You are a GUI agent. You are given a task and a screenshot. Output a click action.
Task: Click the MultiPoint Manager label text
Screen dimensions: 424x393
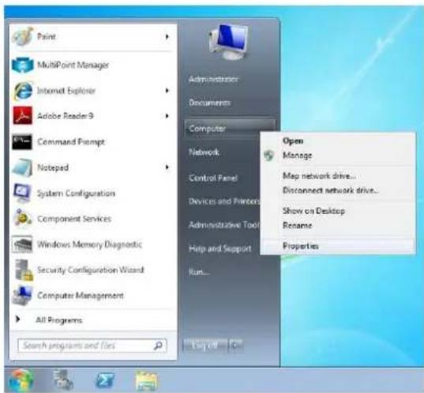[73, 65]
